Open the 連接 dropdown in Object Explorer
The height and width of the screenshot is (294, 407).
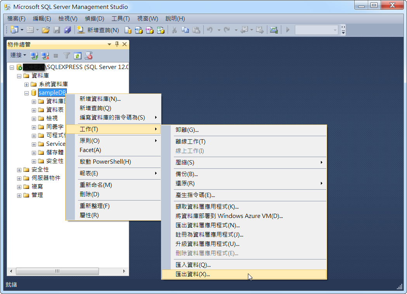pyautogui.click(x=17, y=55)
